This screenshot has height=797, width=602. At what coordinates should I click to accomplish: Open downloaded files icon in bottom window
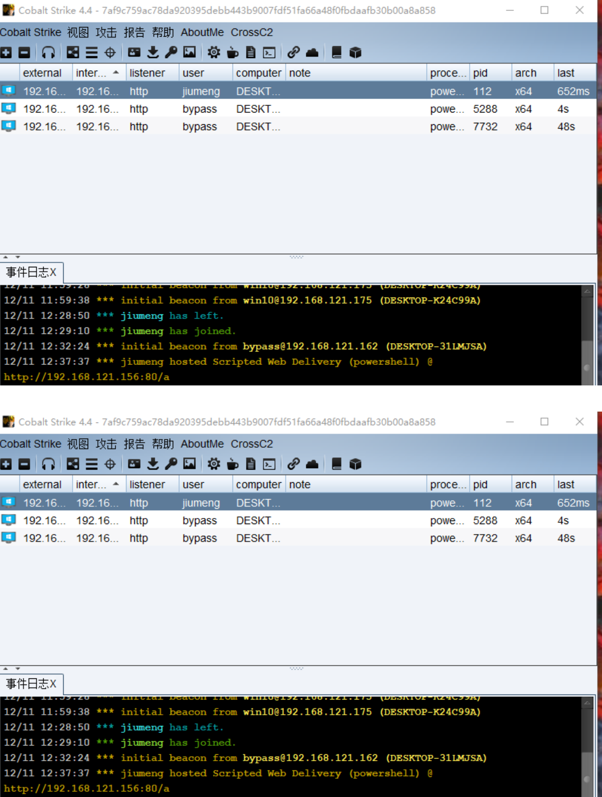tap(153, 464)
